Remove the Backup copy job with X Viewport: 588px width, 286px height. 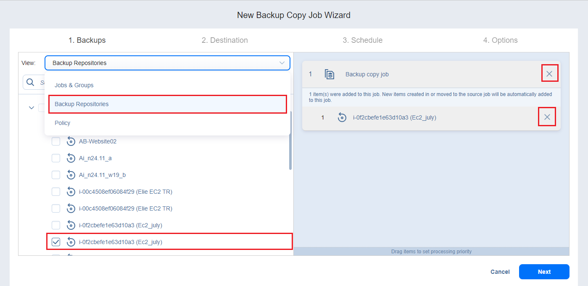tap(549, 74)
